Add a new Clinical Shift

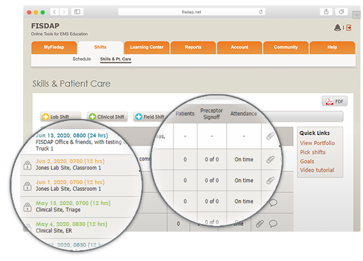pos(107,116)
